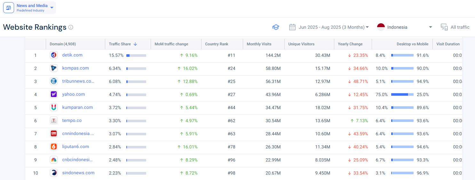Click the yahoo.com favicon
Viewport: 475px width, 180px height.
pyautogui.click(x=54, y=94)
